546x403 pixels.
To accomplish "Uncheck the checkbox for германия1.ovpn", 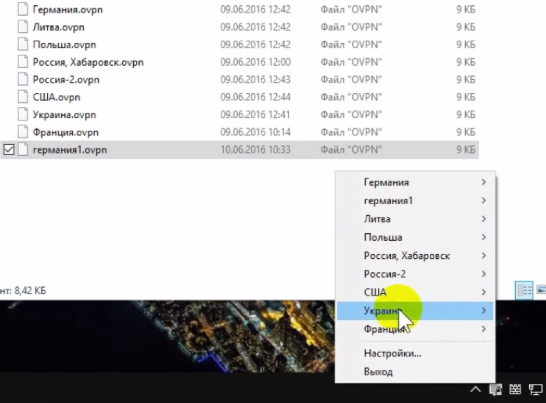I will (9, 150).
